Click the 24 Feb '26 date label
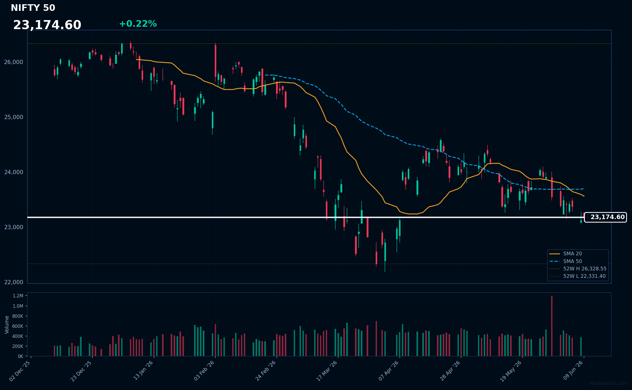This screenshot has width=632, height=390. 266,371
